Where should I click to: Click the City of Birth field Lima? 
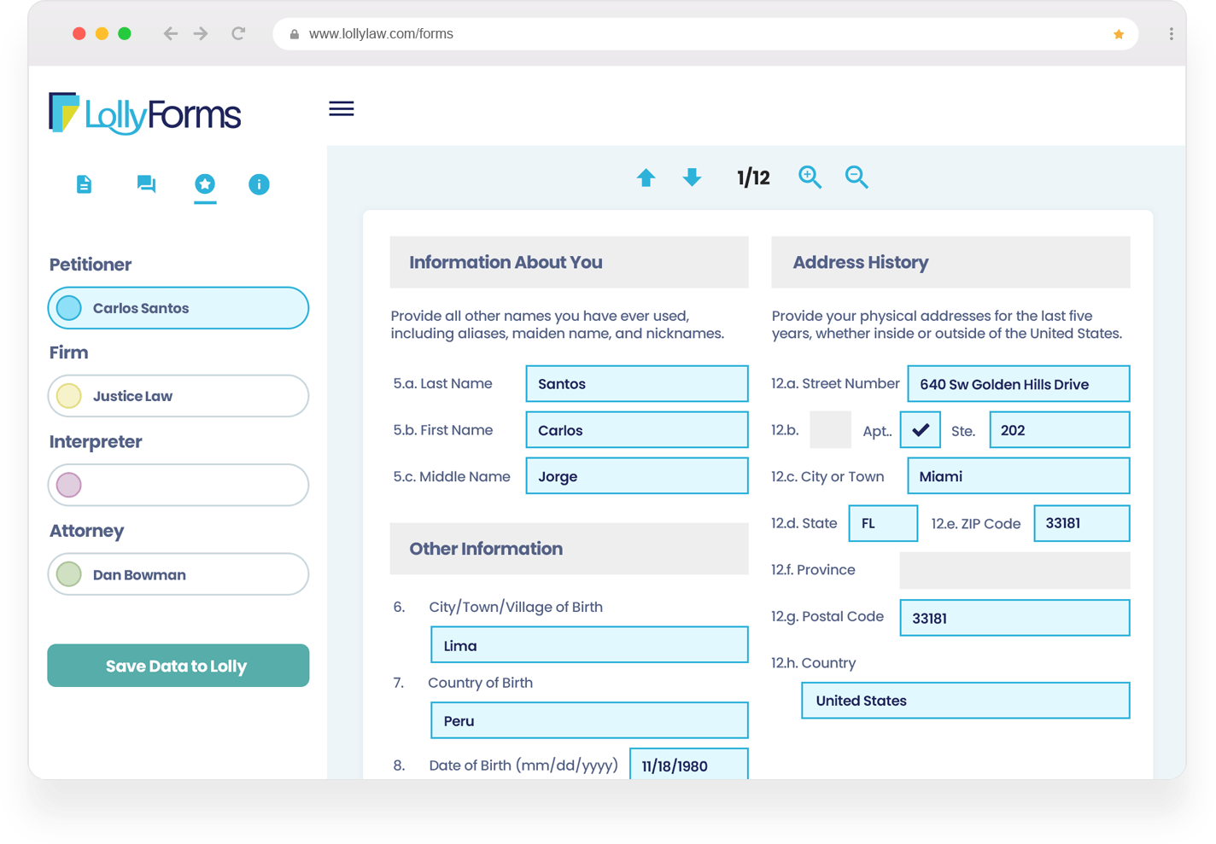(x=589, y=645)
